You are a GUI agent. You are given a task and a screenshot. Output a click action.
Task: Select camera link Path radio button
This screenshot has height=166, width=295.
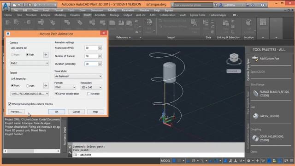pyautogui.click(x=27, y=55)
